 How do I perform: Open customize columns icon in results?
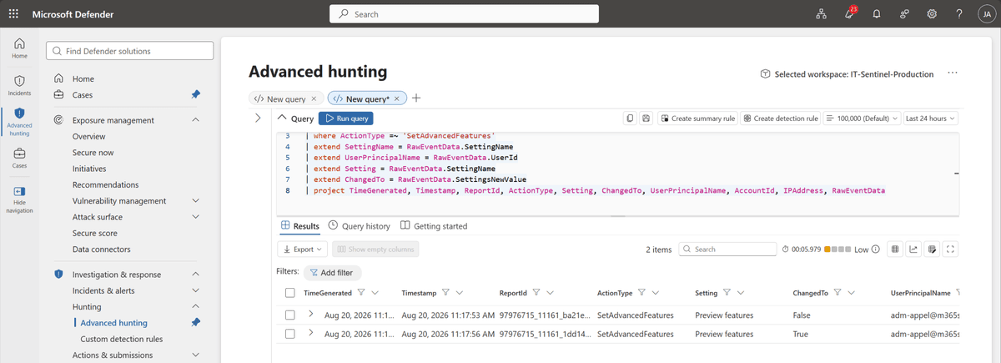point(932,249)
